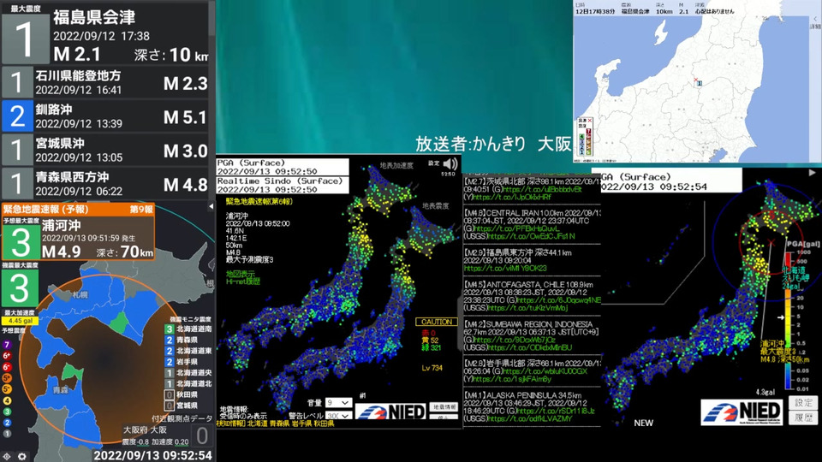Viewport: 822px width, 462px height.
Task: Click 北海道道北 intensity 1 row
Action: tap(188, 384)
